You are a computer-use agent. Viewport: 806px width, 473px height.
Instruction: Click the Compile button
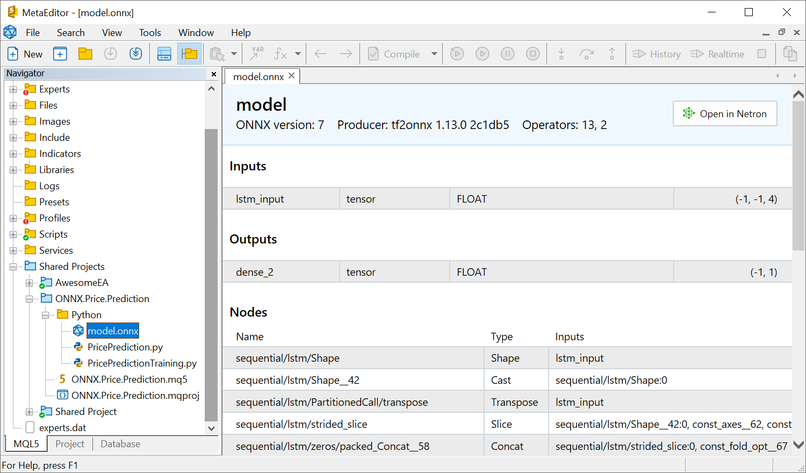point(396,53)
